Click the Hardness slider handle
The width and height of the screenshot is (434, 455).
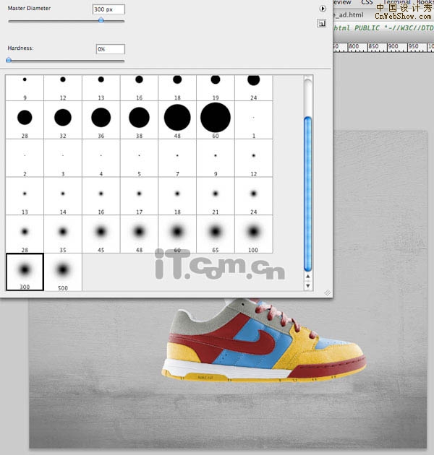10,61
